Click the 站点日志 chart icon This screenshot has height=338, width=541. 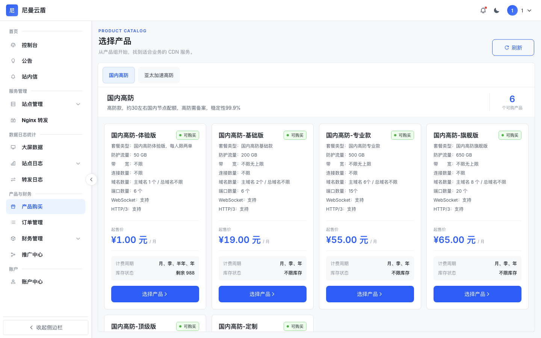pos(13,163)
